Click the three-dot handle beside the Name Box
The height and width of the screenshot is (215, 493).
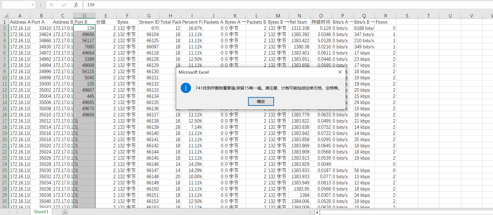click(x=41, y=5)
